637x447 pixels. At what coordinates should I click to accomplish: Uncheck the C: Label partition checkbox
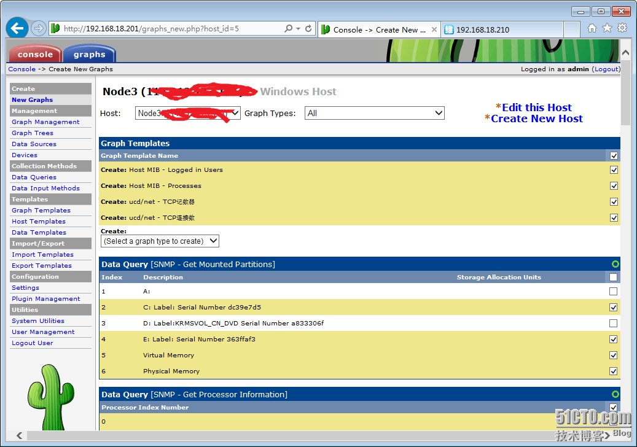pos(614,308)
